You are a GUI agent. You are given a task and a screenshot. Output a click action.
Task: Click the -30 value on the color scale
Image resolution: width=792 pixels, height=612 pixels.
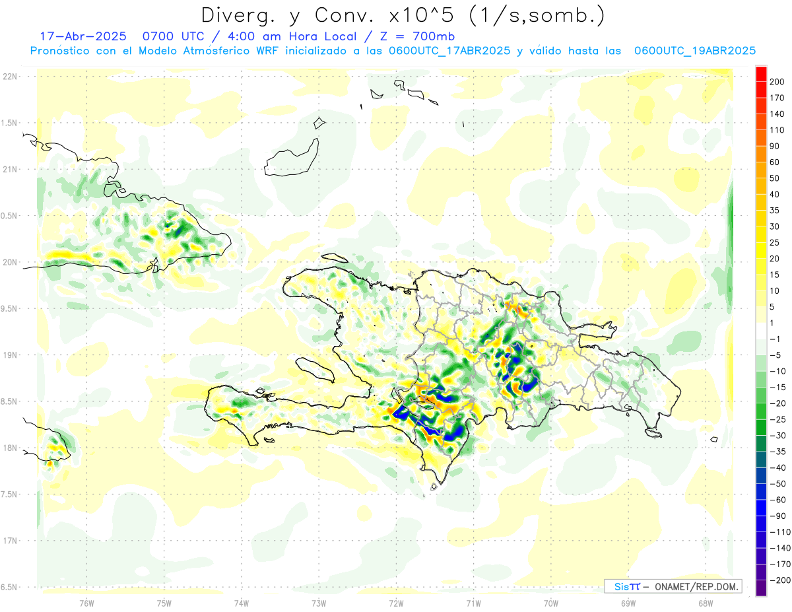click(779, 436)
